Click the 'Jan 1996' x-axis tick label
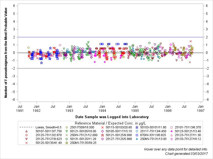 [168, 108]
